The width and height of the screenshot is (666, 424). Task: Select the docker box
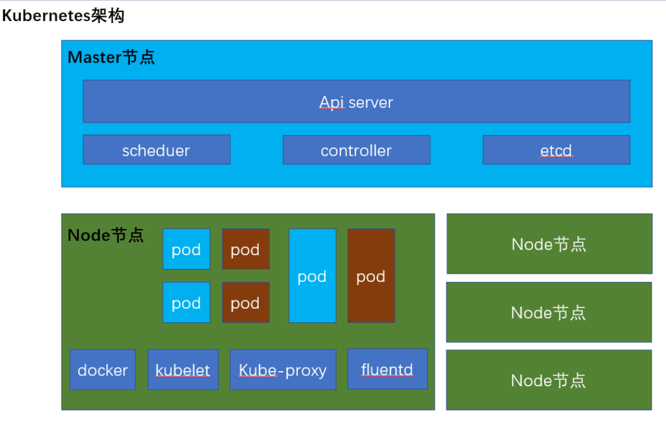click(103, 369)
